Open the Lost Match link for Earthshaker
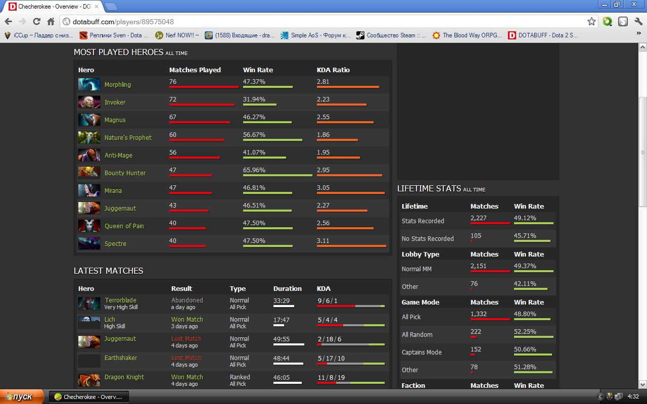This screenshot has height=404, width=647. (x=186, y=358)
